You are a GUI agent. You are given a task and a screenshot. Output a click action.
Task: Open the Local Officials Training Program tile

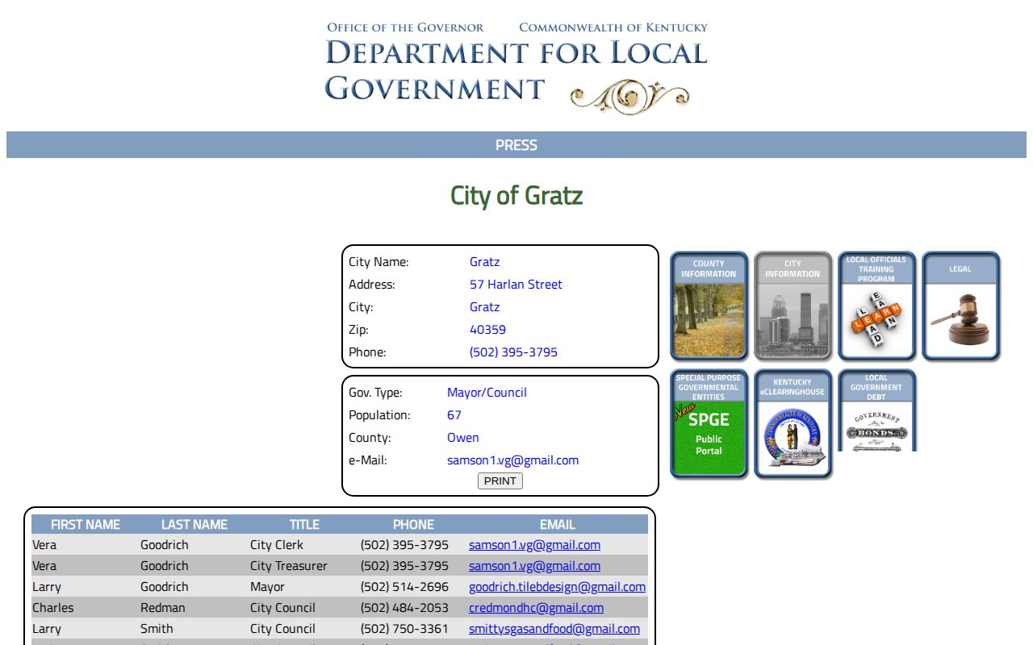click(x=876, y=306)
